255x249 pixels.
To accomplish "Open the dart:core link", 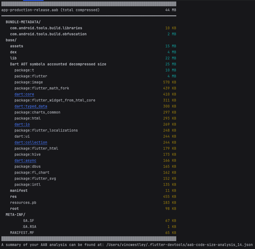I will pos(24,94).
